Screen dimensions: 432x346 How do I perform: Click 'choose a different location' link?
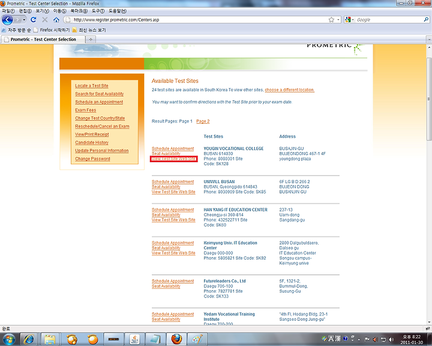(290, 90)
